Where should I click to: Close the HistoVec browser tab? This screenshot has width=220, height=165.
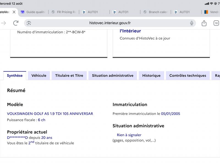tap(14, 12)
